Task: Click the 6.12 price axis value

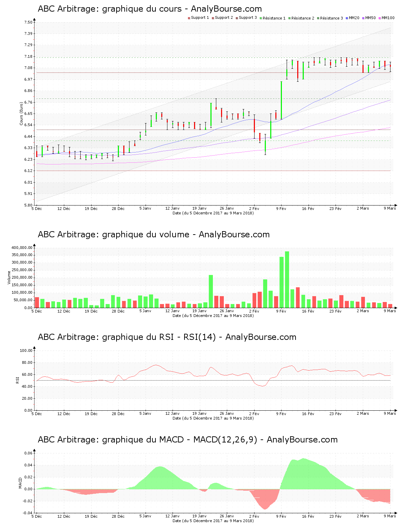Action: [x=28, y=171]
